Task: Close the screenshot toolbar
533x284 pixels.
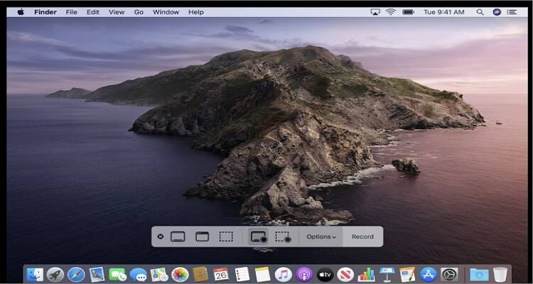Action: click(x=161, y=236)
